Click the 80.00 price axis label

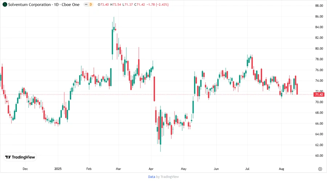tap(319, 49)
